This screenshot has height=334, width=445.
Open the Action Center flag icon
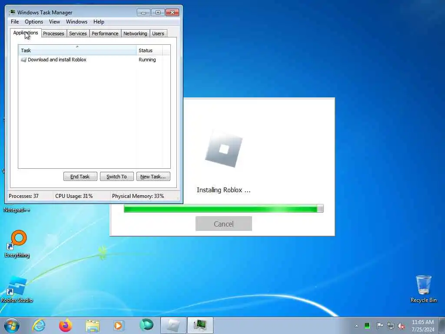[x=379, y=325]
